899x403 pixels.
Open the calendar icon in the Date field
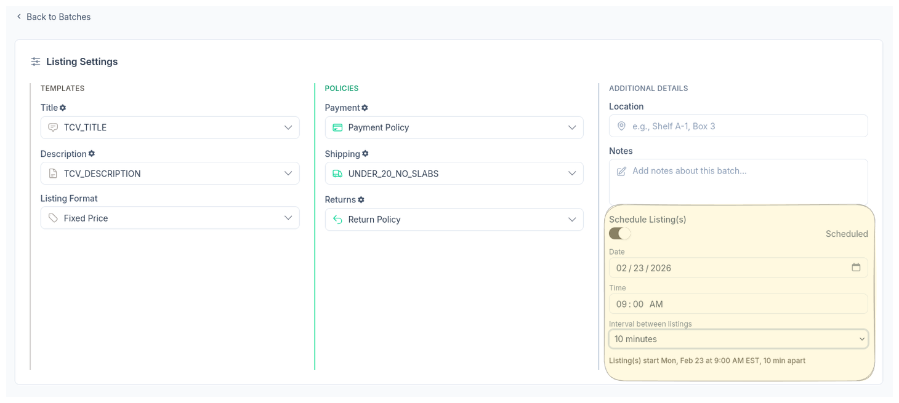(x=857, y=267)
